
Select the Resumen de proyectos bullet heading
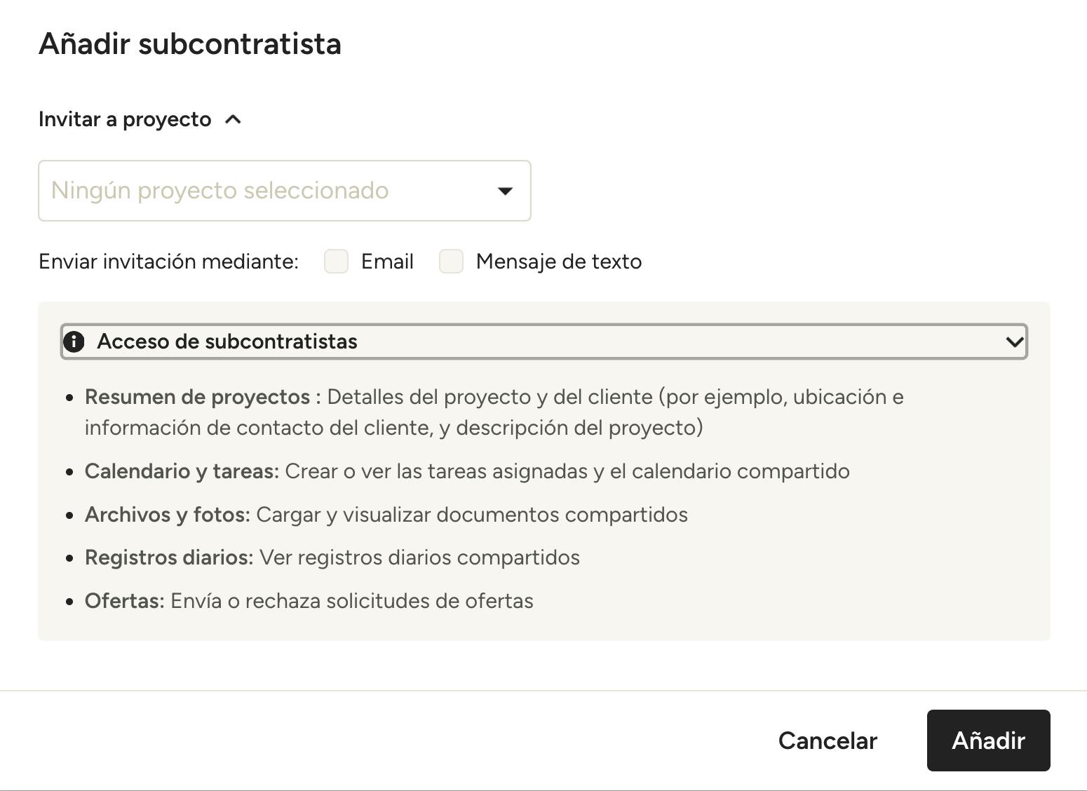tap(197, 397)
